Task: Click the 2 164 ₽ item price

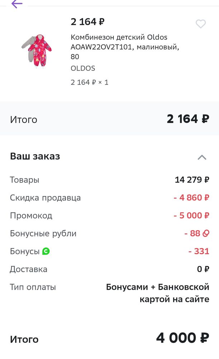Action: tap(87, 22)
